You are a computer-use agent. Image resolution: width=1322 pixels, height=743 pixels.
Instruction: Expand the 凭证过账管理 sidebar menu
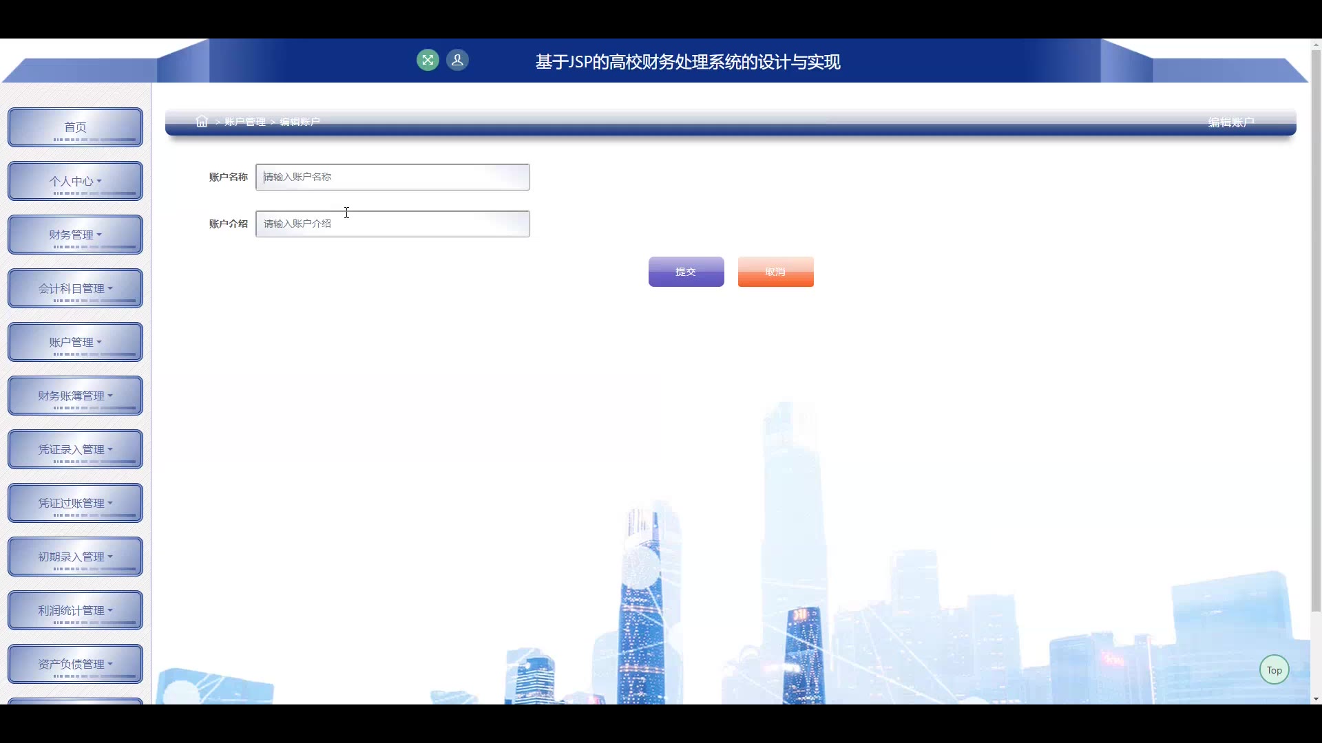tap(76, 503)
